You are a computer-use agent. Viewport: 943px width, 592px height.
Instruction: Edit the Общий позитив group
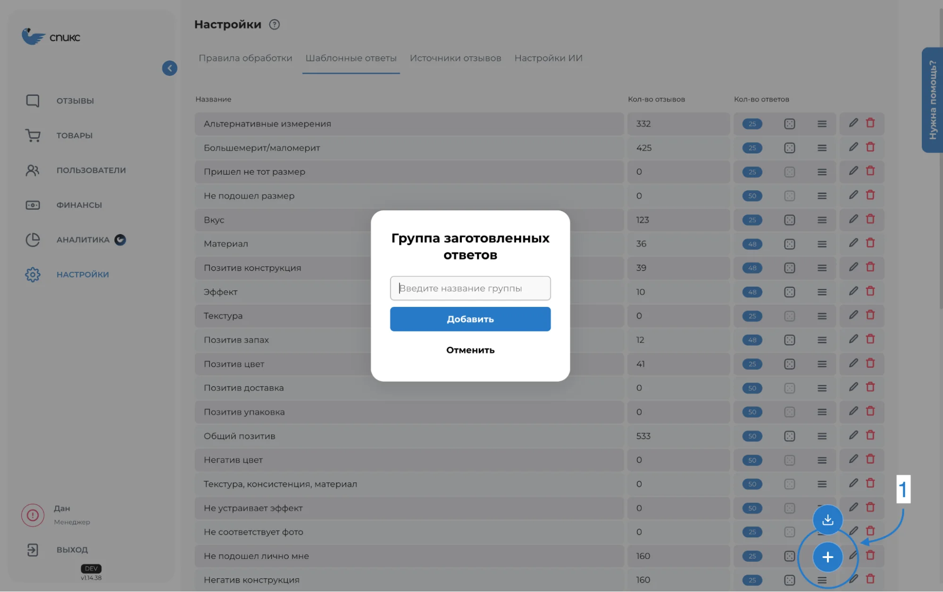pyautogui.click(x=853, y=435)
